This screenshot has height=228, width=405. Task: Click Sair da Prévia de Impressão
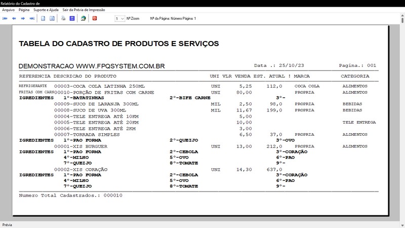tap(84, 10)
